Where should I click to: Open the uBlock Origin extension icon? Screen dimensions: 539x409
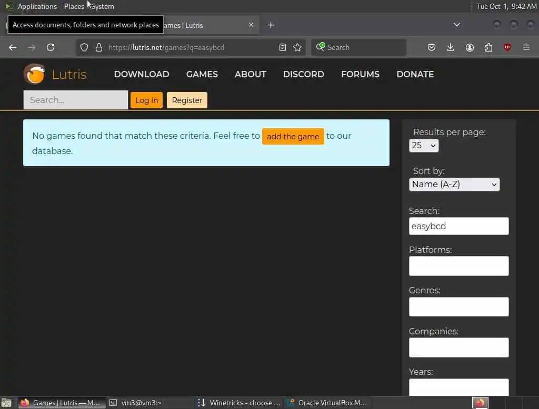coord(507,47)
